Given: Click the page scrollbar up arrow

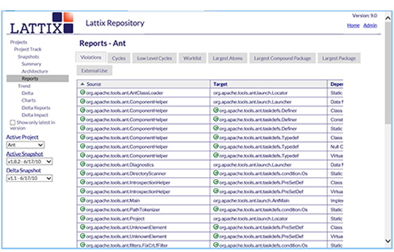Looking at the screenshot, I should [x=388, y=18].
